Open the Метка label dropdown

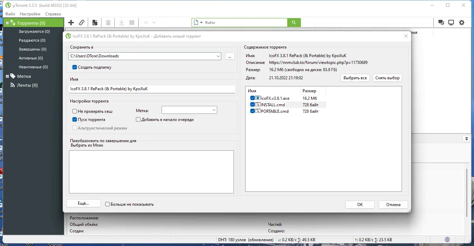point(214,110)
